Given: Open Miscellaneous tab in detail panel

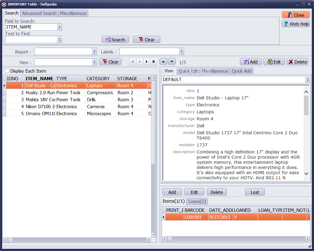Looking at the screenshot, I should [215, 71].
